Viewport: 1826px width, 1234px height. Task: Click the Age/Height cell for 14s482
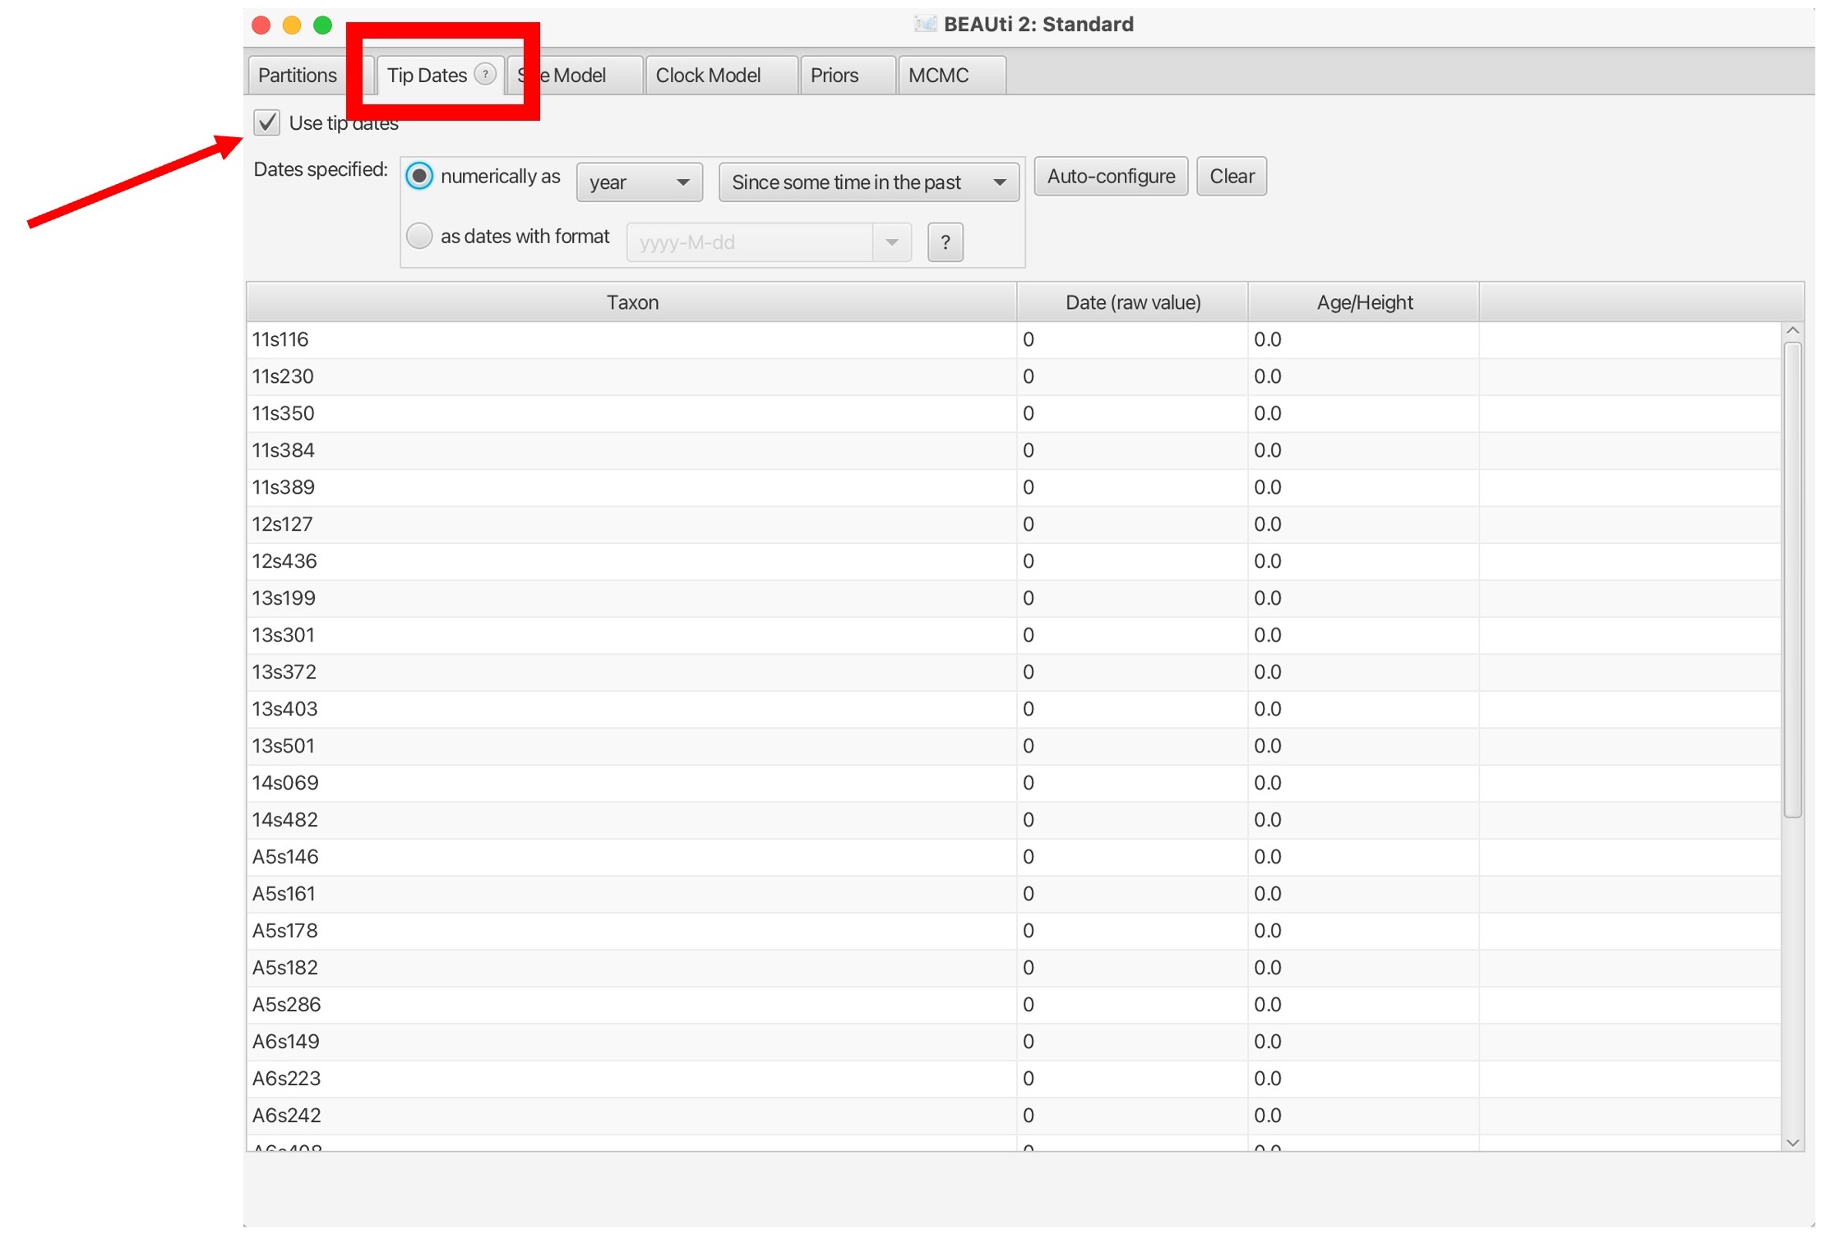coord(1364,820)
